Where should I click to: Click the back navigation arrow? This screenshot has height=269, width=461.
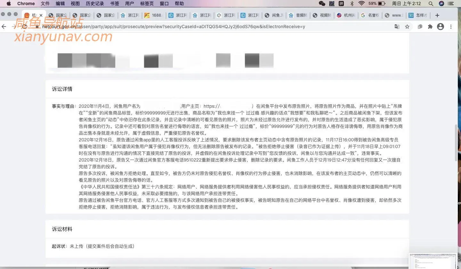(x=4, y=27)
